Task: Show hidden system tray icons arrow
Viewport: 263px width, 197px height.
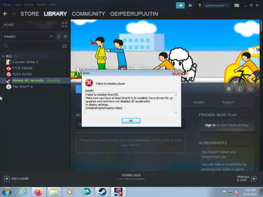Action: (218, 192)
